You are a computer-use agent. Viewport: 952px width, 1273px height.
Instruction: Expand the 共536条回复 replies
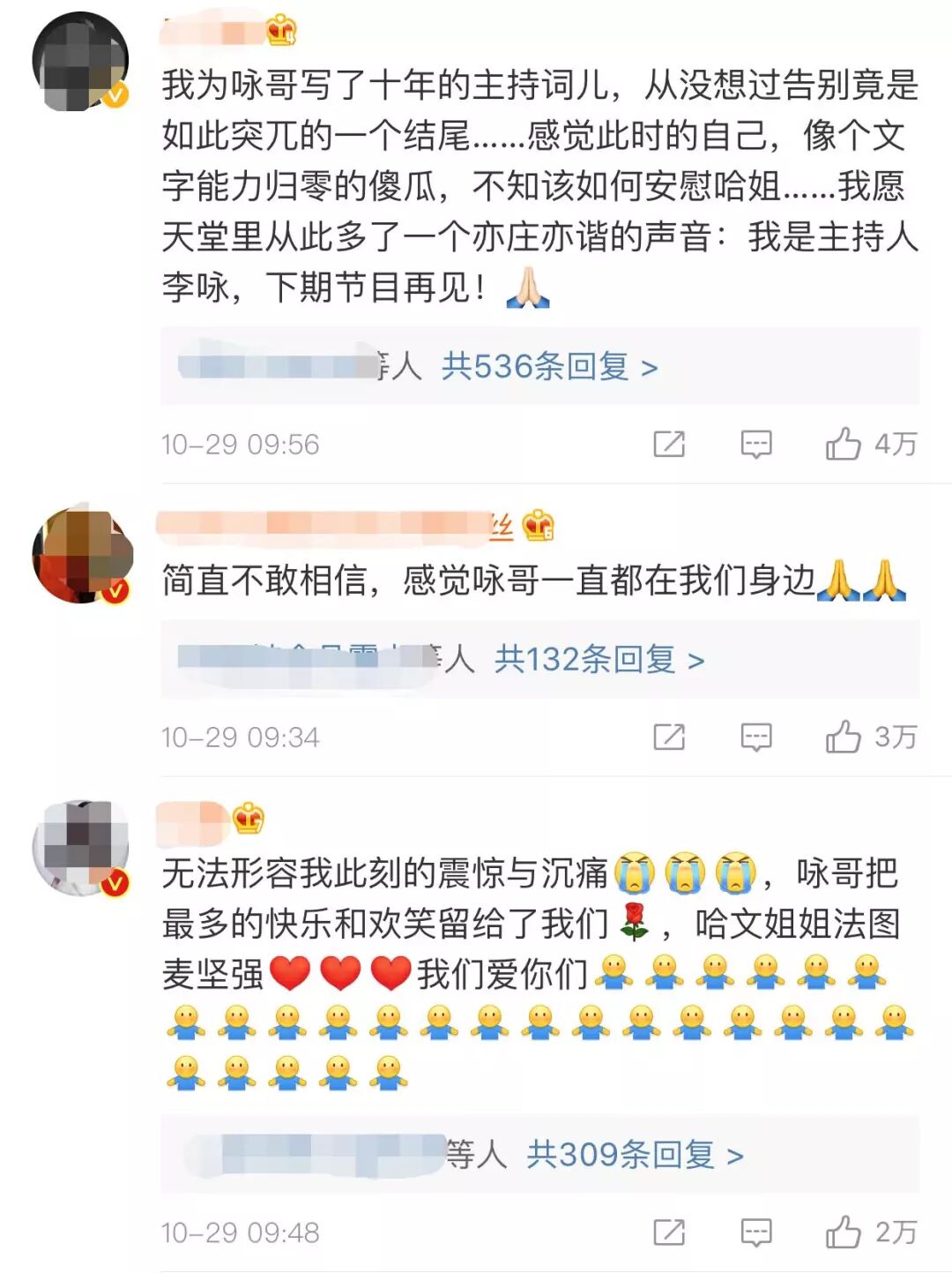pyautogui.click(x=549, y=366)
